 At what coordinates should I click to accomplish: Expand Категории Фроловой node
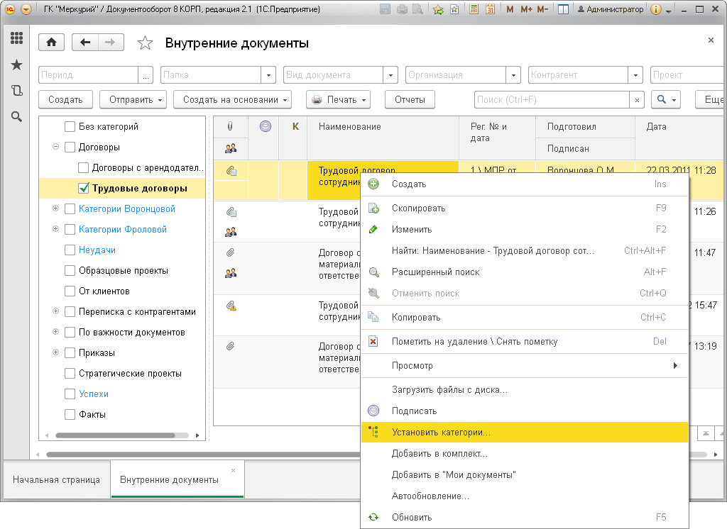click(55, 229)
